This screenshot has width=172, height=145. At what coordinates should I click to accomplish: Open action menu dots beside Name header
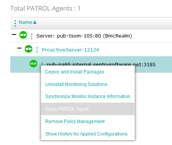tap(15, 23)
